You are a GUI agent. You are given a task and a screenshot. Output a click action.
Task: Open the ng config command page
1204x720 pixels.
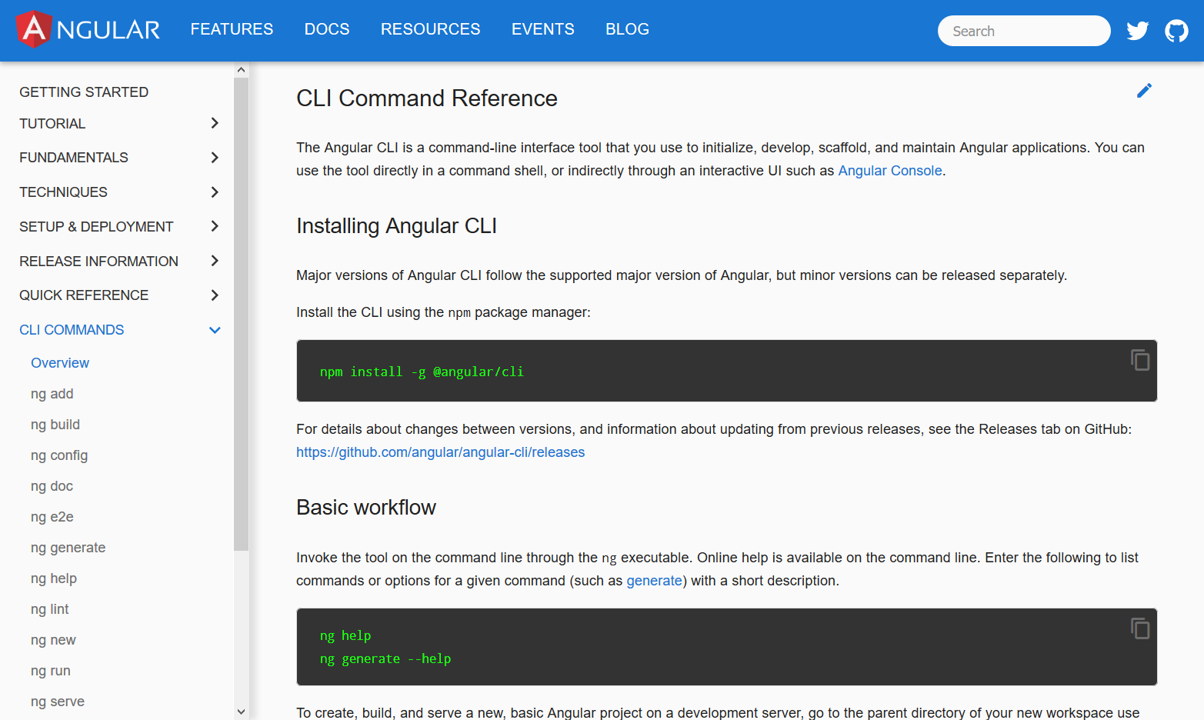click(59, 455)
